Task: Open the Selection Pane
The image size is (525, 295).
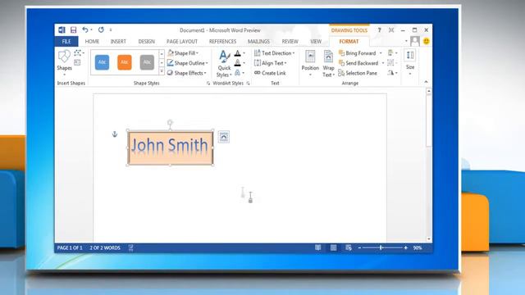Action: pyautogui.click(x=358, y=73)
